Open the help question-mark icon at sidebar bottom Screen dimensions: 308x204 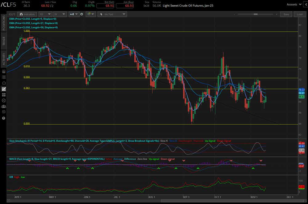tap(4, 118)
